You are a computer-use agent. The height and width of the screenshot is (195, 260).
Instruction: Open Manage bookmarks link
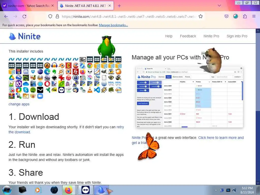pos(113,25)
